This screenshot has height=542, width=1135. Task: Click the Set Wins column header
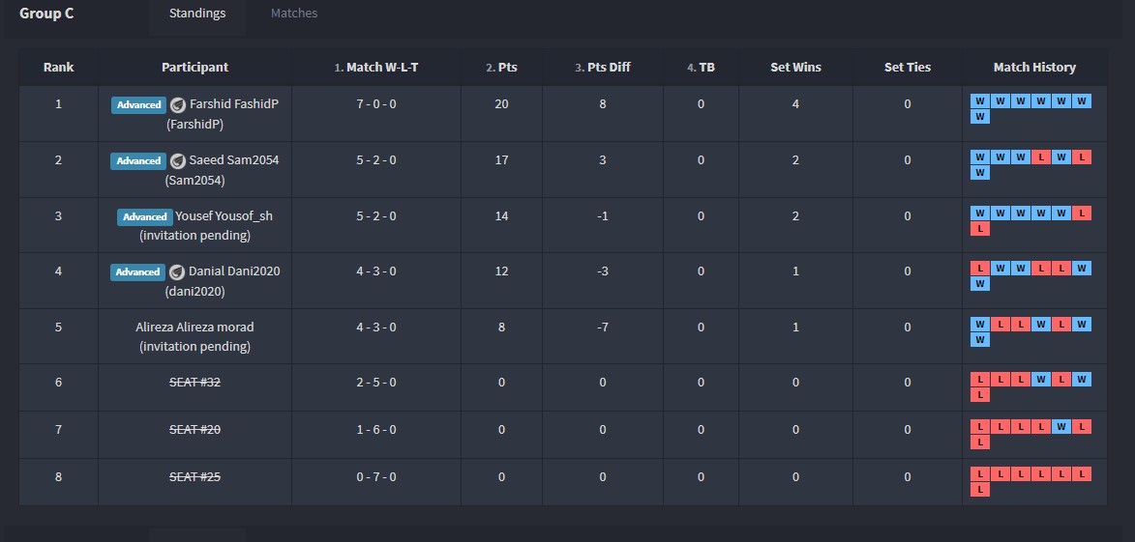(795, 68)
